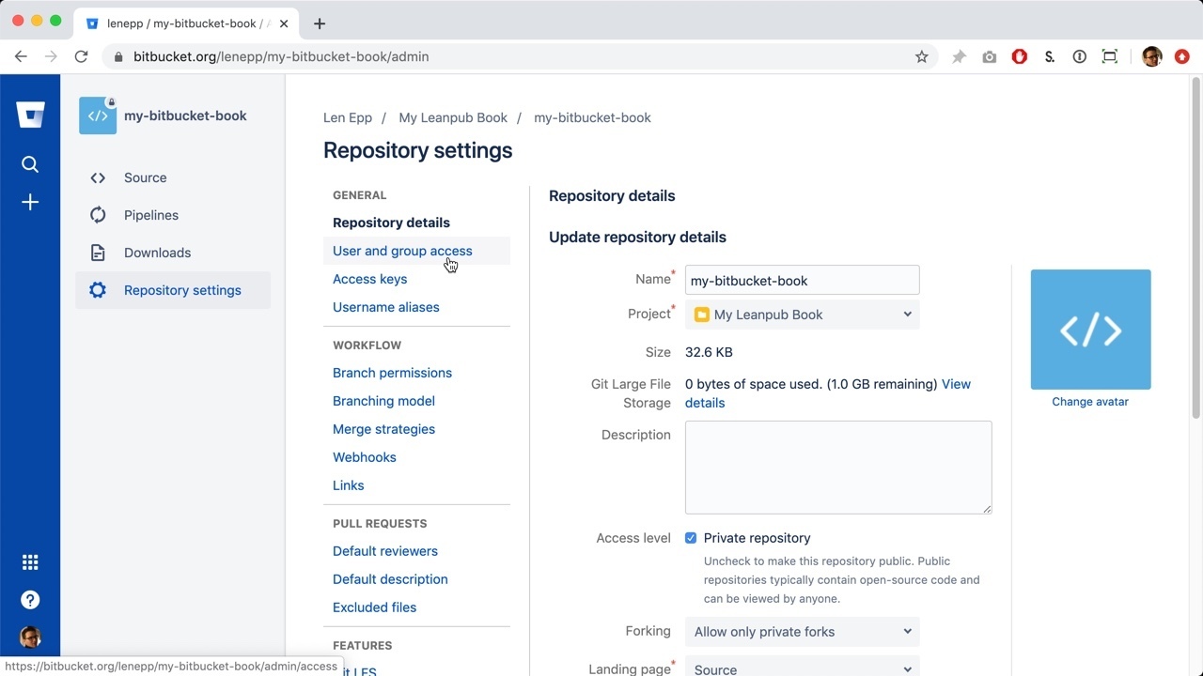Open the app switcher grid icon
The image size is (1203, 676).
point(30,562)
